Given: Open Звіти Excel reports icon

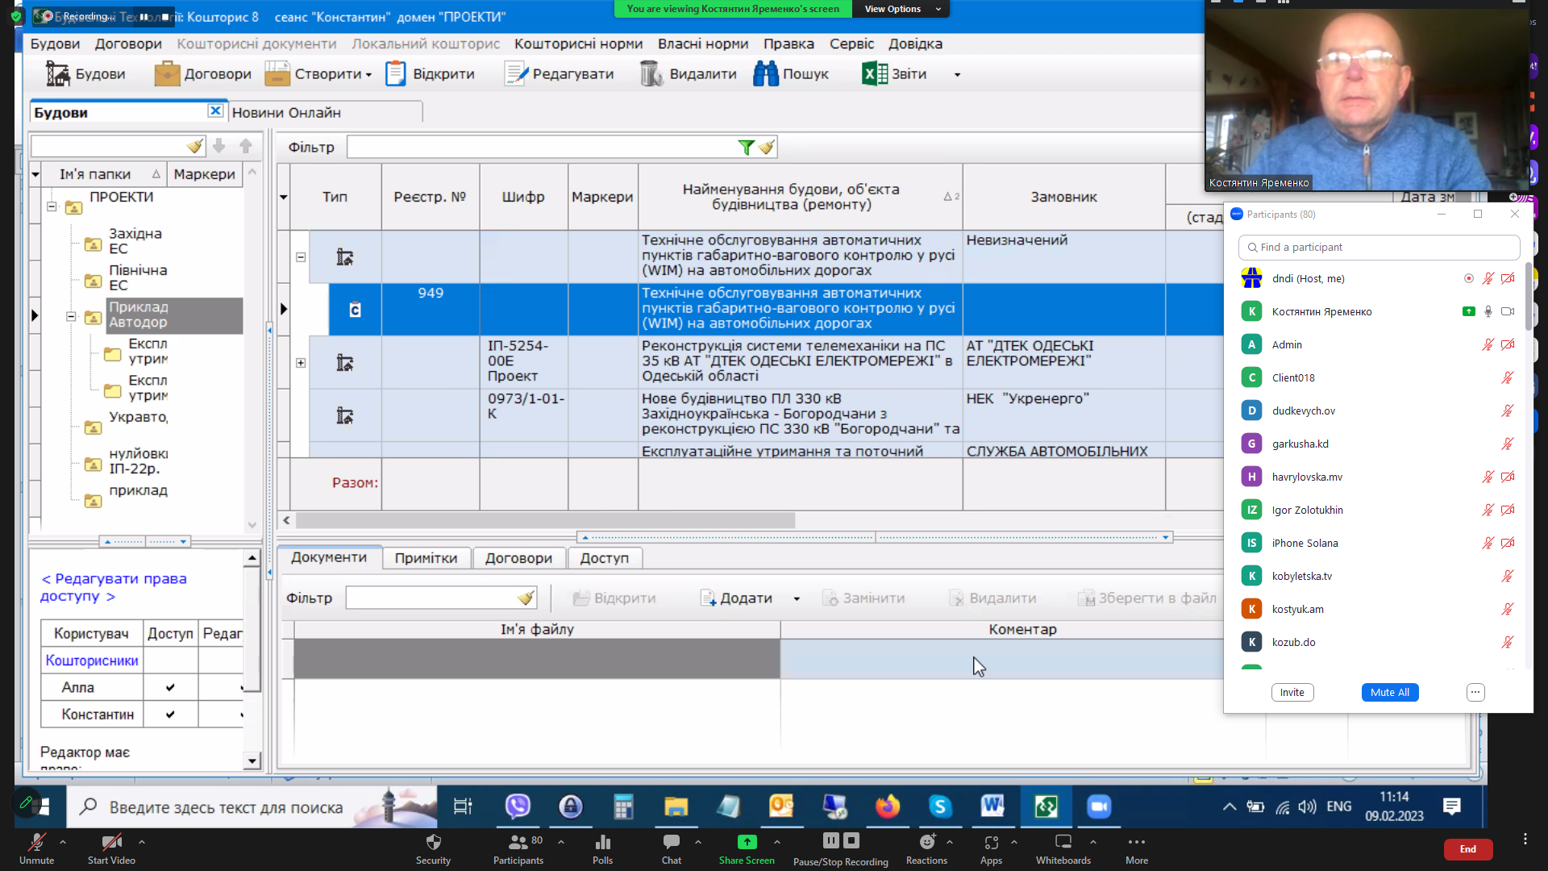Looking at the screenshot, I should click(x=875, y=74).
